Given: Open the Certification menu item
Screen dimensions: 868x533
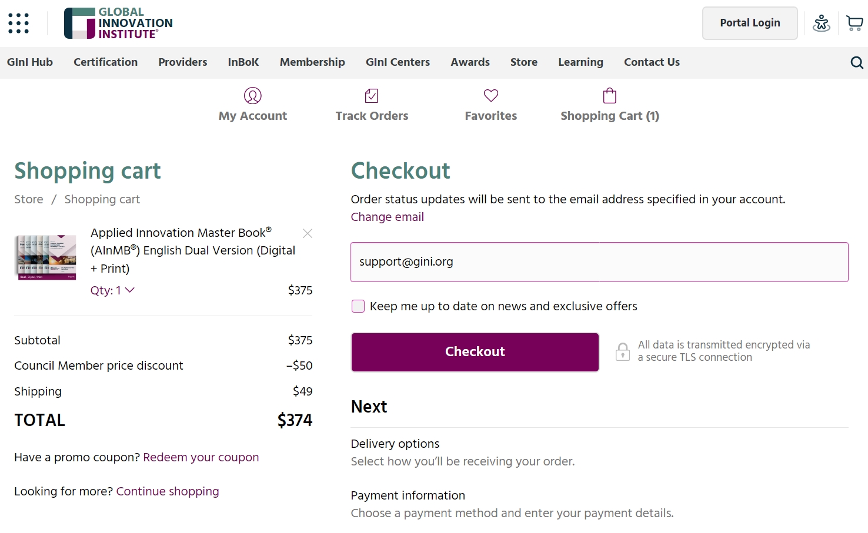Looking at the screenshot, I should (x=106, y=62).
